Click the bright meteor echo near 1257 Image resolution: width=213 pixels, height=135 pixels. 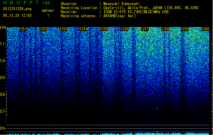(x=157, y=109)
